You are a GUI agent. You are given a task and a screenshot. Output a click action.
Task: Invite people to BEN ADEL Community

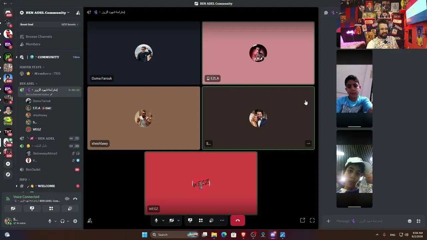[78, 13]
